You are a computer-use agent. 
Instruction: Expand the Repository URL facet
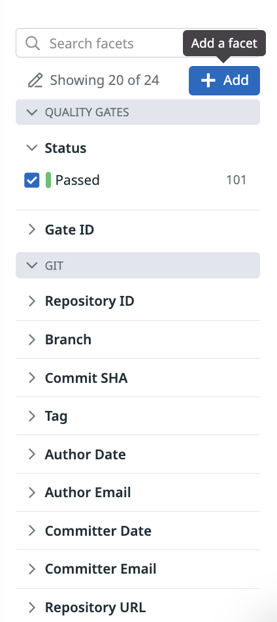click(138, 608)
